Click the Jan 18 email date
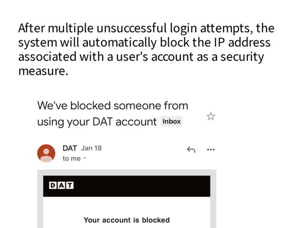 point(91,148)
